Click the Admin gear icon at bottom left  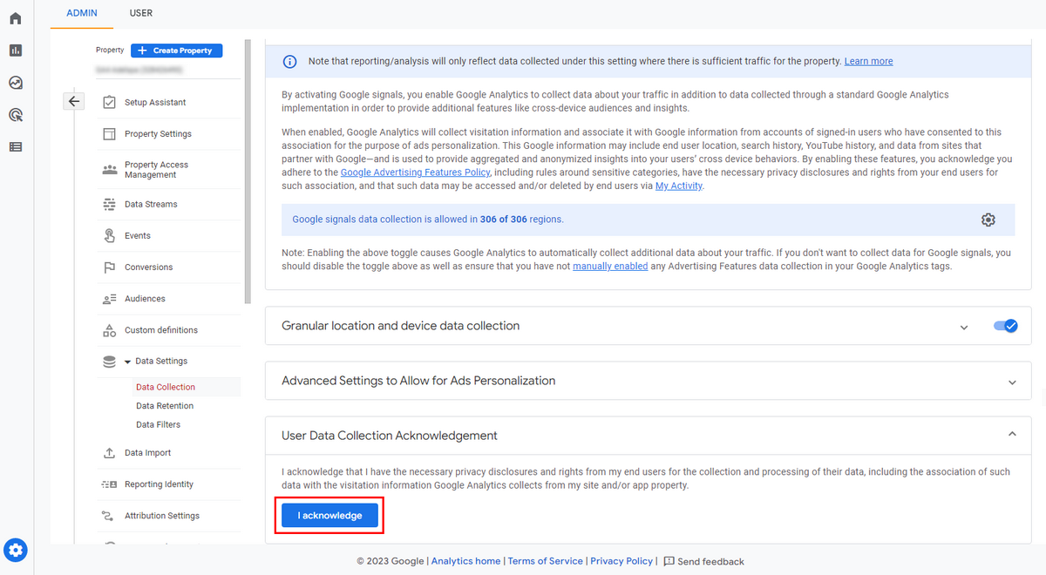coord(17,551)
